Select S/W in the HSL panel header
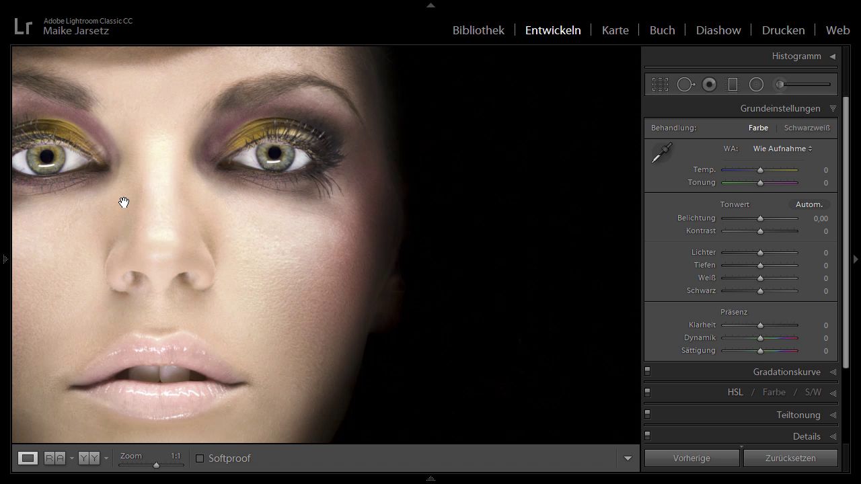This screenshot has width=861, height=484. point(813,393)
